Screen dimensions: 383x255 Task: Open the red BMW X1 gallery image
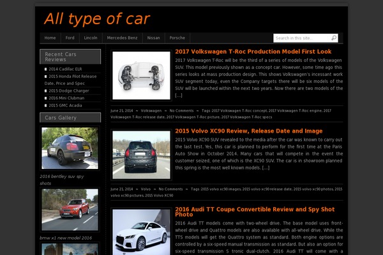(x=70, y=210)
